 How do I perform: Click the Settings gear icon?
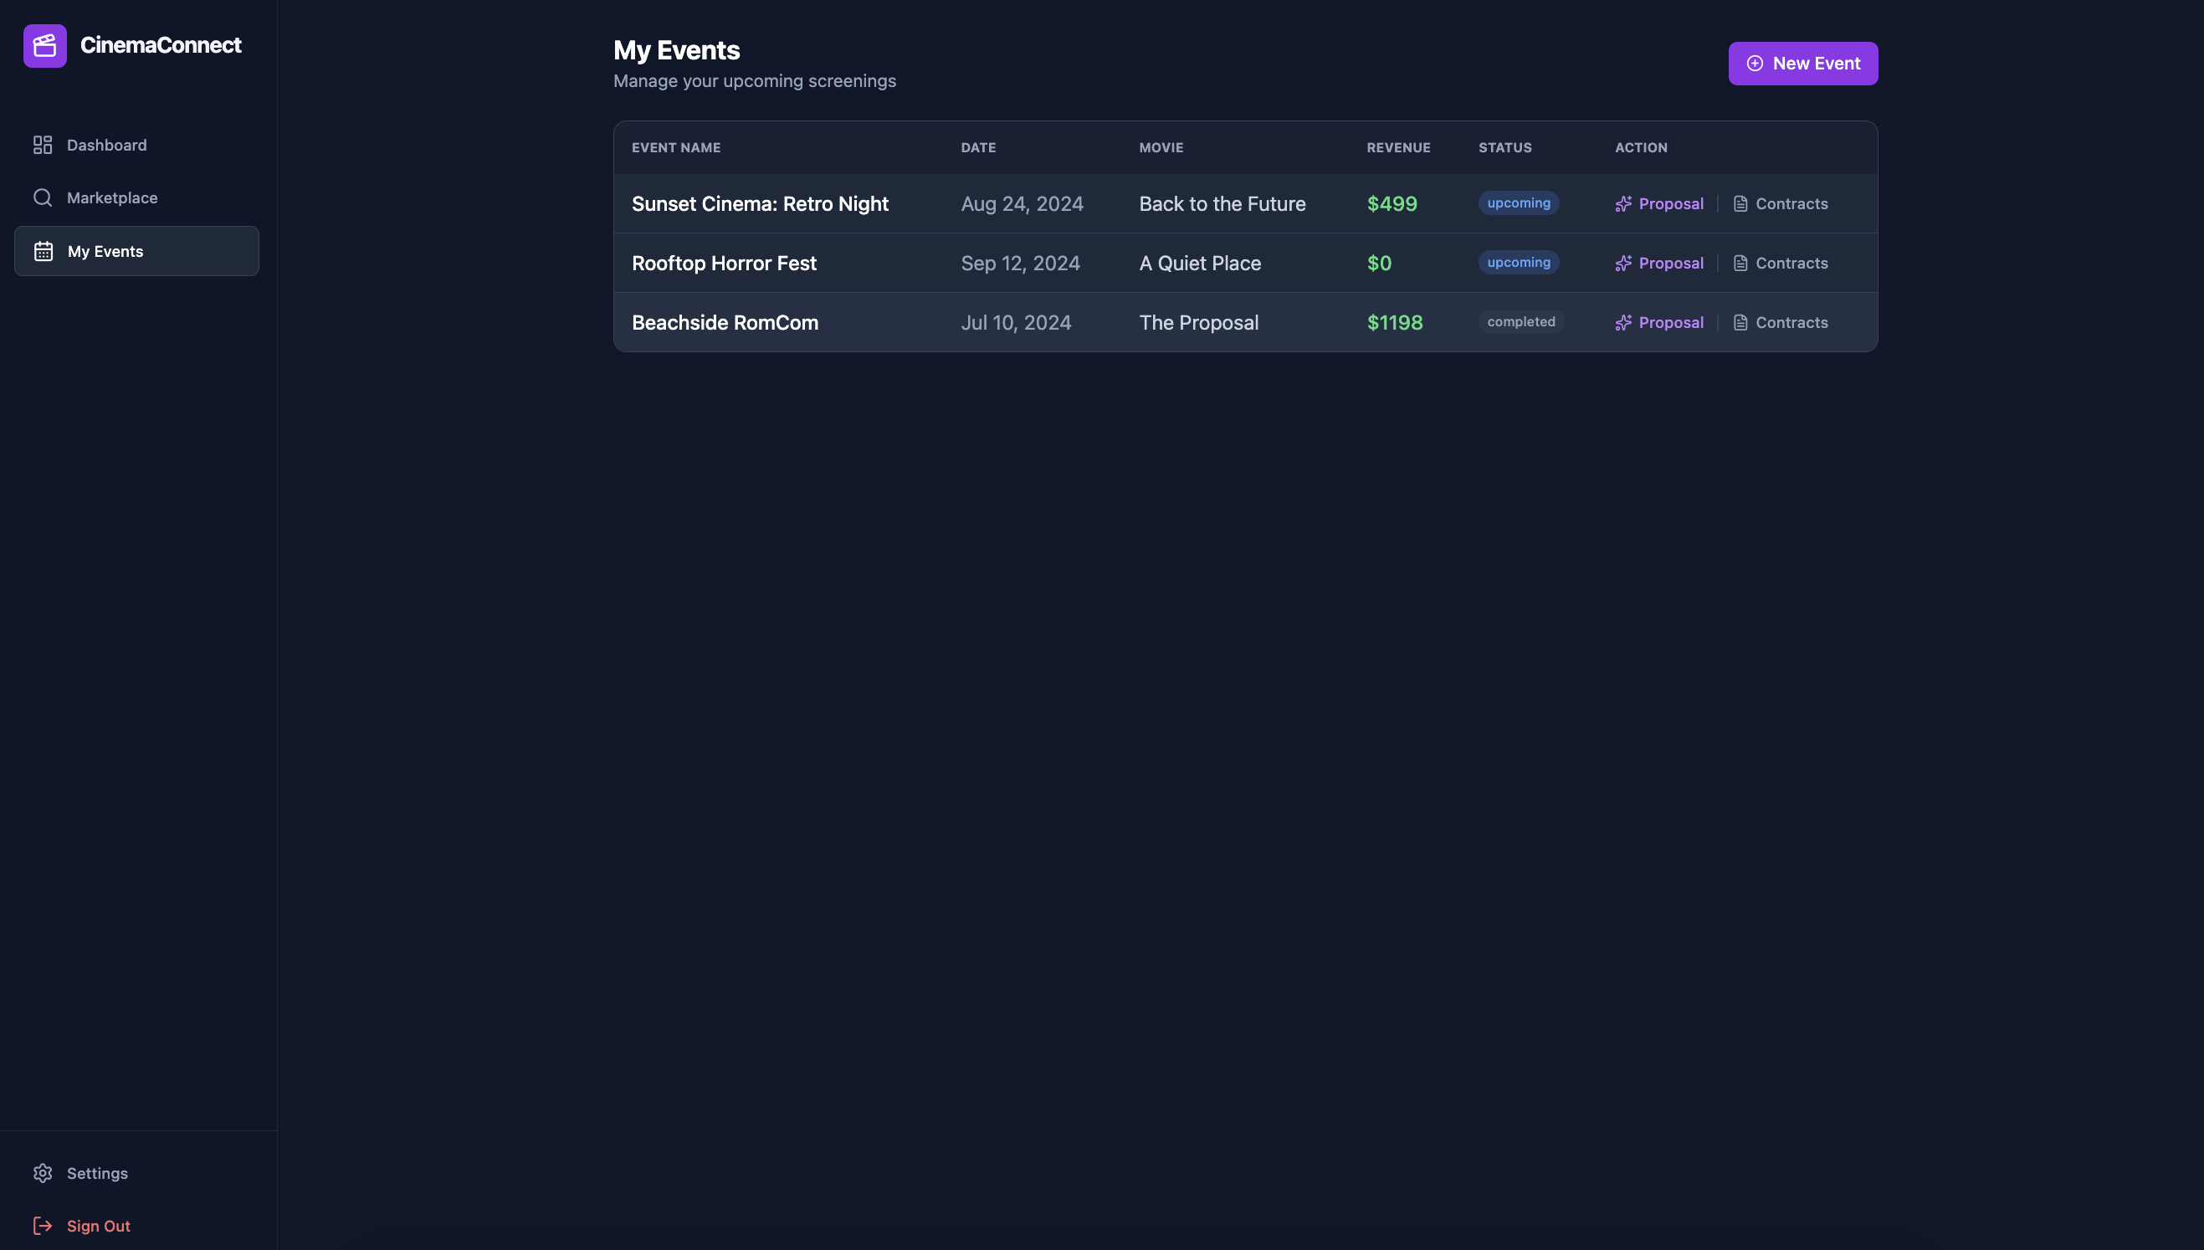tap(43, 1173)
